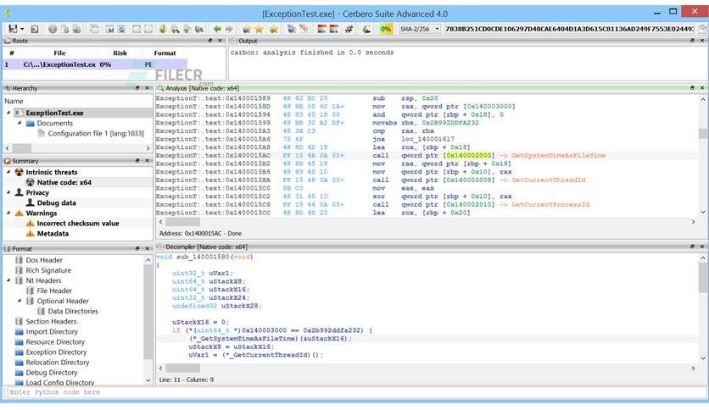Select Incorrect checksum value warning

78,224
